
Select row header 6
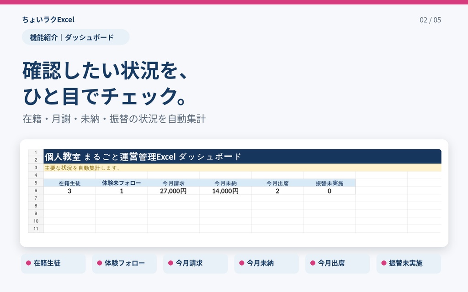(36, 191)
